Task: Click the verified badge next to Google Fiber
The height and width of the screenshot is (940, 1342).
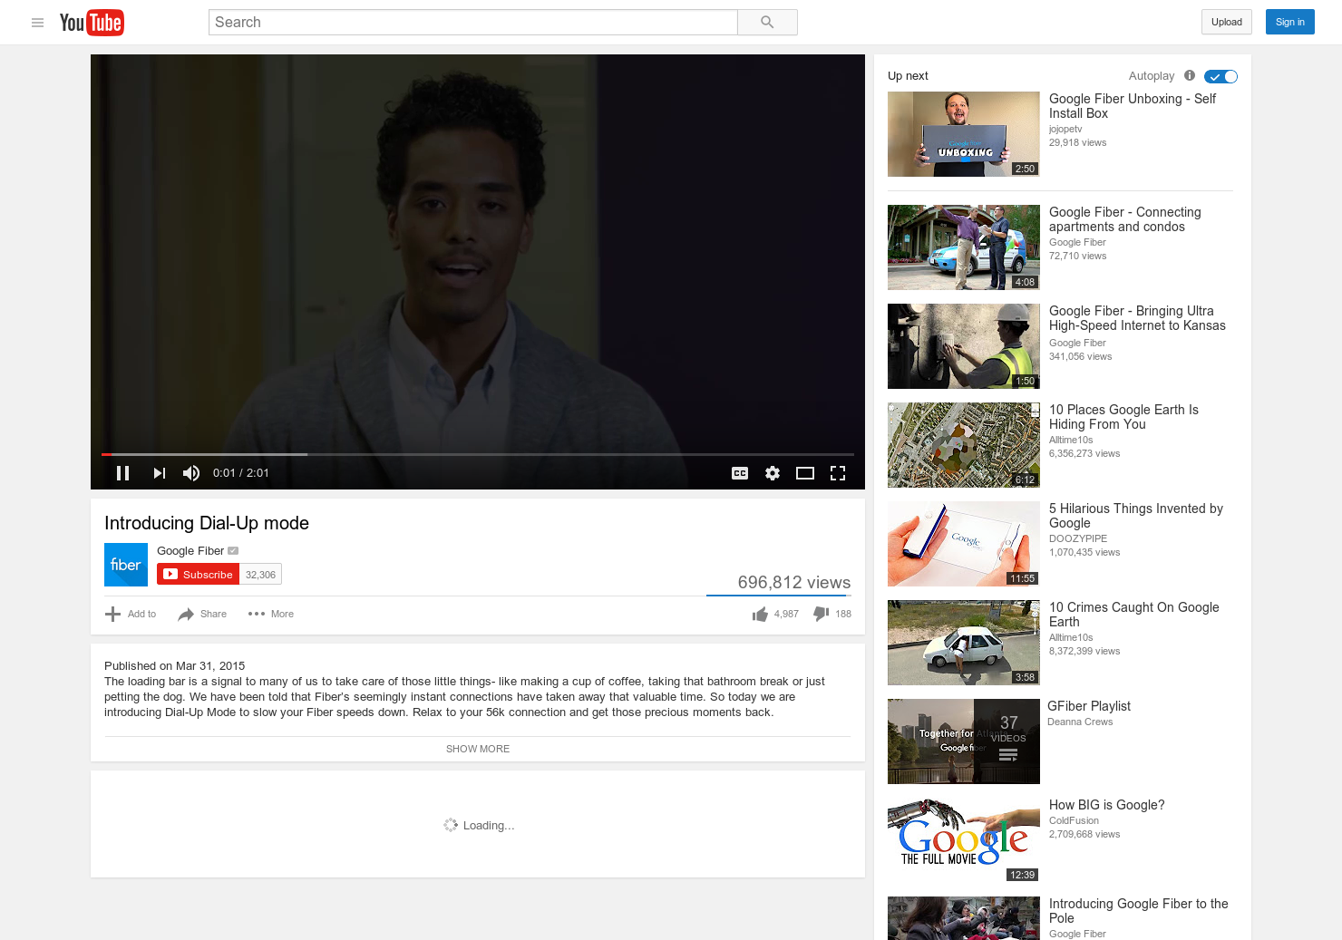Action: coord(233,551)
